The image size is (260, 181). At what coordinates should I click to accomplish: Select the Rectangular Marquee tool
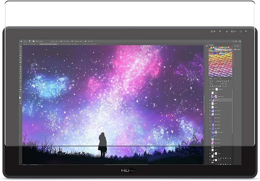click(20, 49)
